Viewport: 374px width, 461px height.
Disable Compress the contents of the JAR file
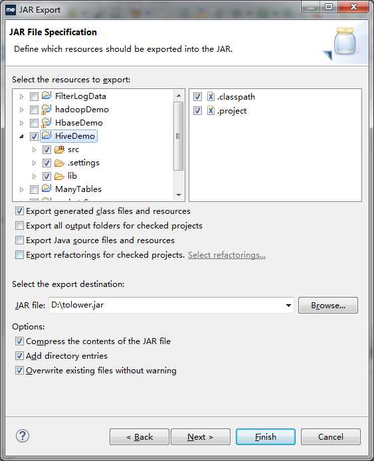coord(19,341)
